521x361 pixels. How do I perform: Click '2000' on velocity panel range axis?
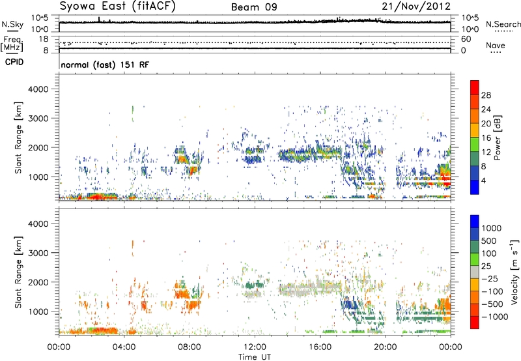click(x=38, y=282)
